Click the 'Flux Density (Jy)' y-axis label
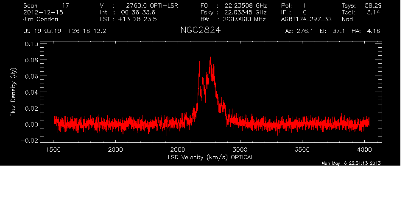The image size is (408, 207). 13,92
